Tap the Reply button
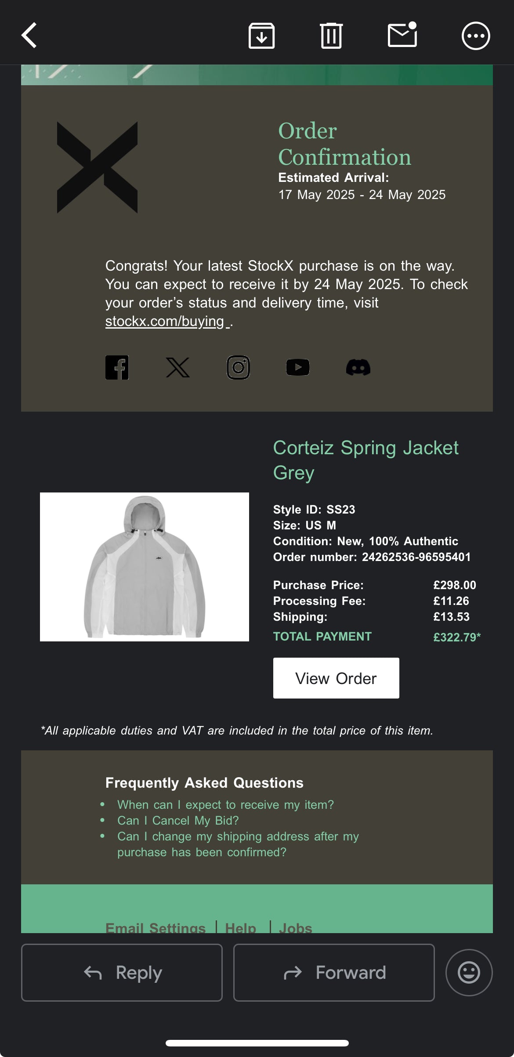The height and width of the screenshot is (1057, 514). [x=122, y=972]
